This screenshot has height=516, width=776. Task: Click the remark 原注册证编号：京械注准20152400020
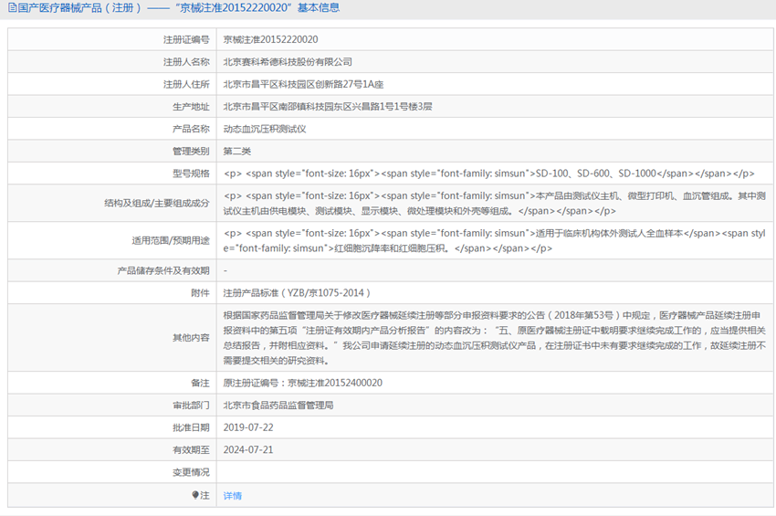(302, 383)
